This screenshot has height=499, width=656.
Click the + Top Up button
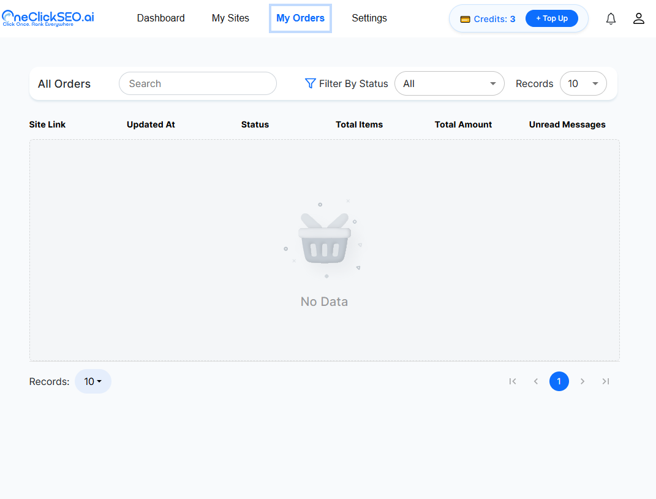click(552, 18)
